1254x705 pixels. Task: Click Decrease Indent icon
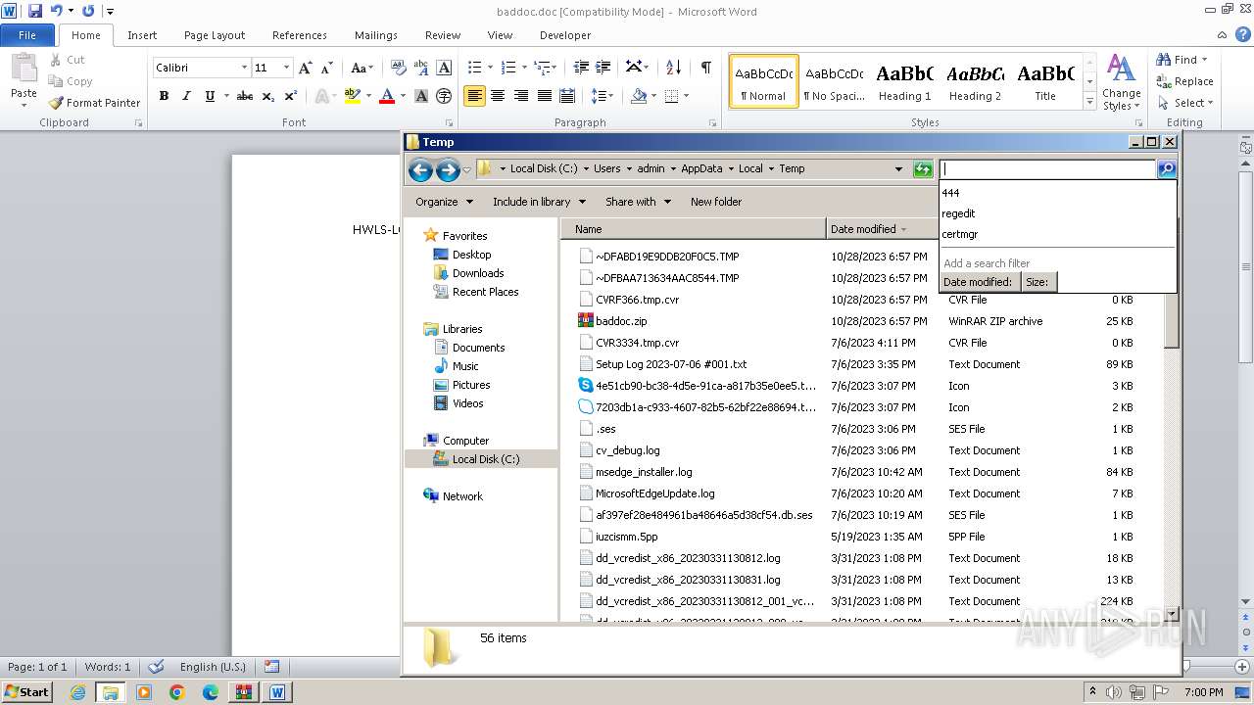click(581, 68)
